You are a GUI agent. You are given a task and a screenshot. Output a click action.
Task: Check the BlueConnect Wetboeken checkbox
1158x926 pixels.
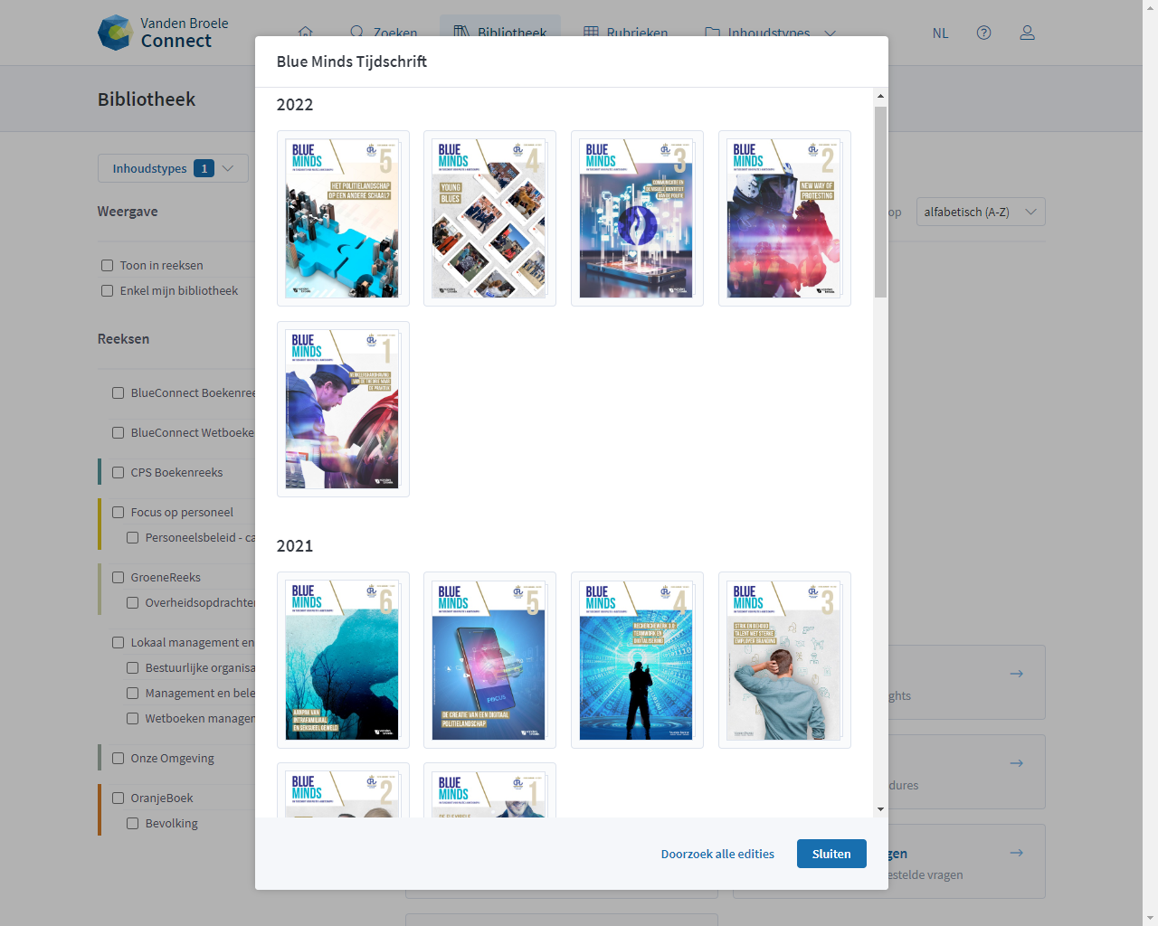click(x=119, y=432)
